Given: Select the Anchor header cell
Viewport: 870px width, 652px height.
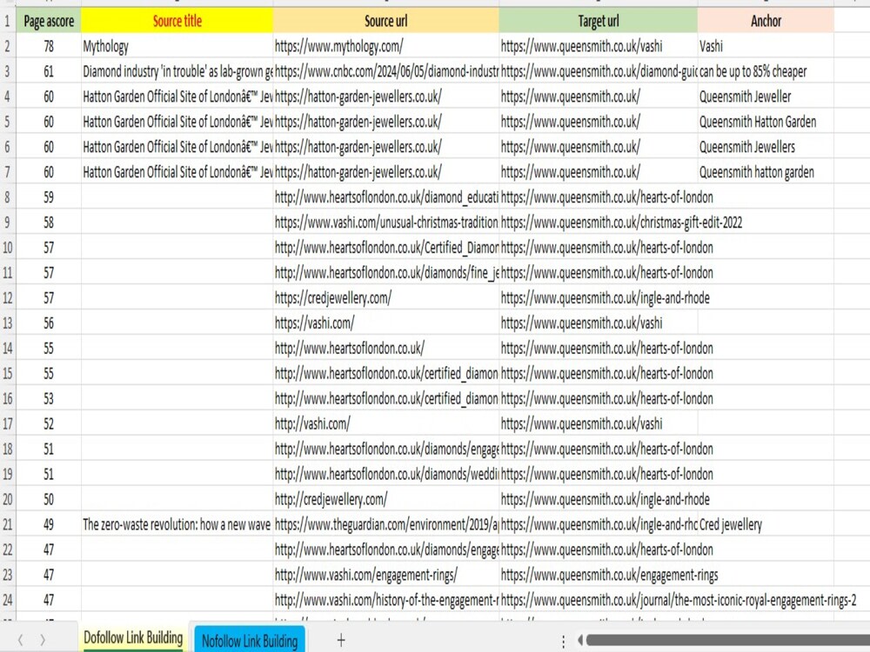Looking at the screenshot, I should [x=766, y=21].
